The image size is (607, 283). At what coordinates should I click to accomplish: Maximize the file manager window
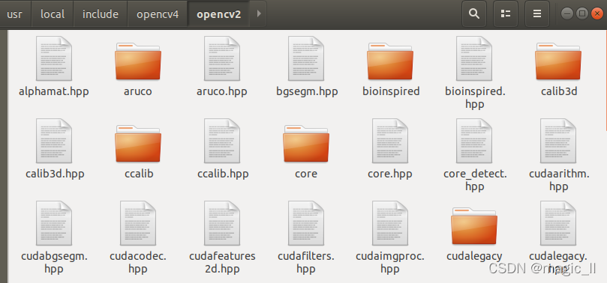pyautogui.click(x=581, y=14)
